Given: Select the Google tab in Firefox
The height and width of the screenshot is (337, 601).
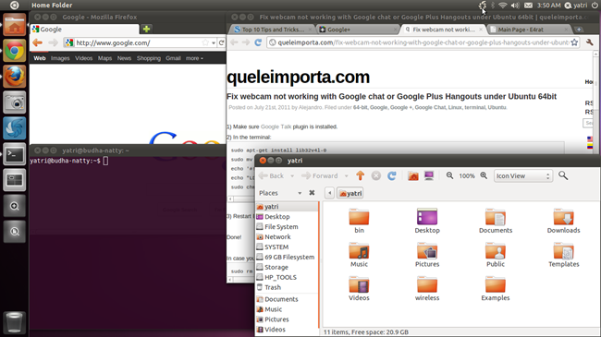Looking at the screenshot, I should [85, 30].
